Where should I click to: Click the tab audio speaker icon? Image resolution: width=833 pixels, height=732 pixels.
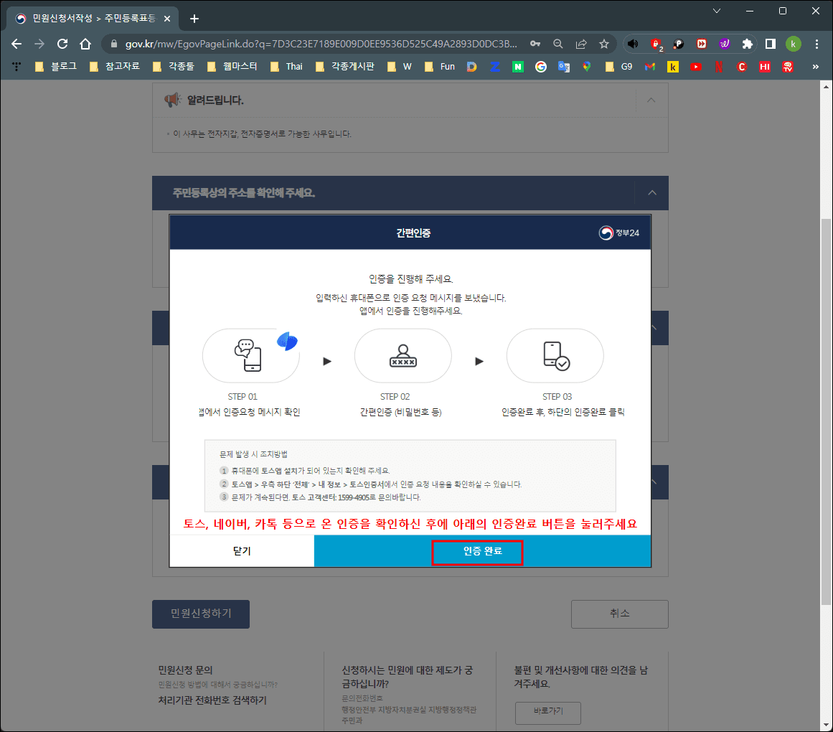[632, 44]
